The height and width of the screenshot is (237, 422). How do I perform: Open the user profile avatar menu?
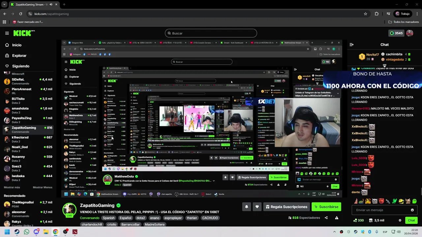coord(410,33)
